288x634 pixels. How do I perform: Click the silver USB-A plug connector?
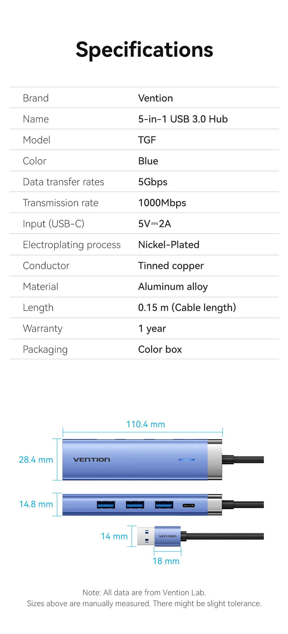pyautogui.click(x=146, y=536)
